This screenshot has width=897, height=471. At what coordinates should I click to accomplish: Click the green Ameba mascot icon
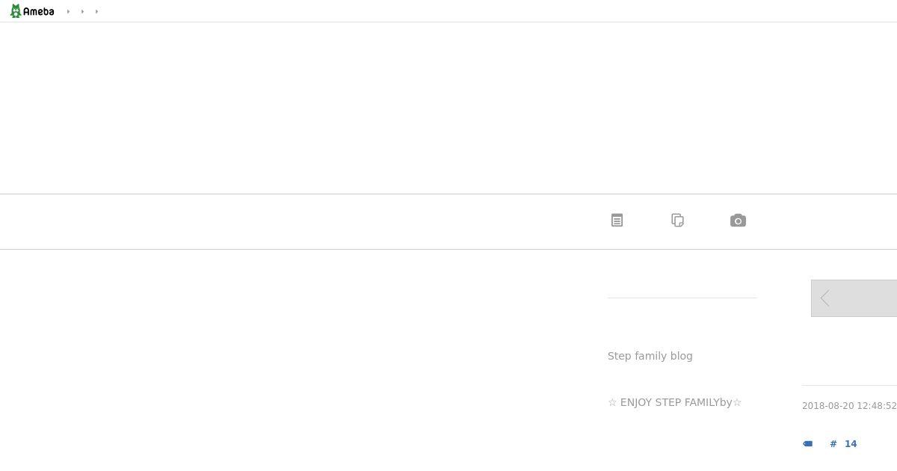pyautogui.click(x=15, y=11)
